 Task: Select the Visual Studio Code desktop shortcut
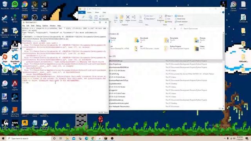[15, 59]
